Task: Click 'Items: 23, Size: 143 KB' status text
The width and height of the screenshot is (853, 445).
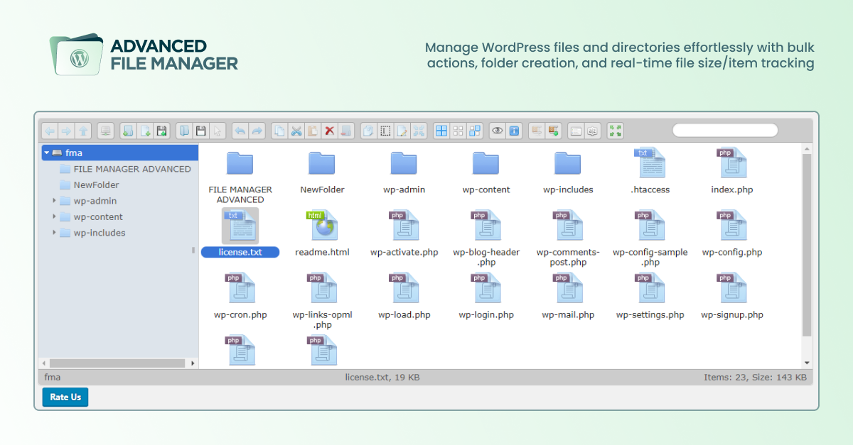Action: click(x=755, y=378)
